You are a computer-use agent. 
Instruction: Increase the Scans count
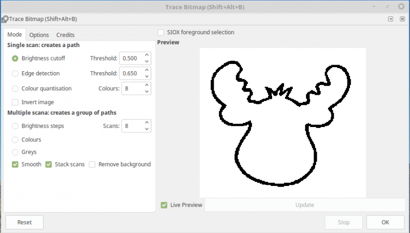(x=147, y=122)
